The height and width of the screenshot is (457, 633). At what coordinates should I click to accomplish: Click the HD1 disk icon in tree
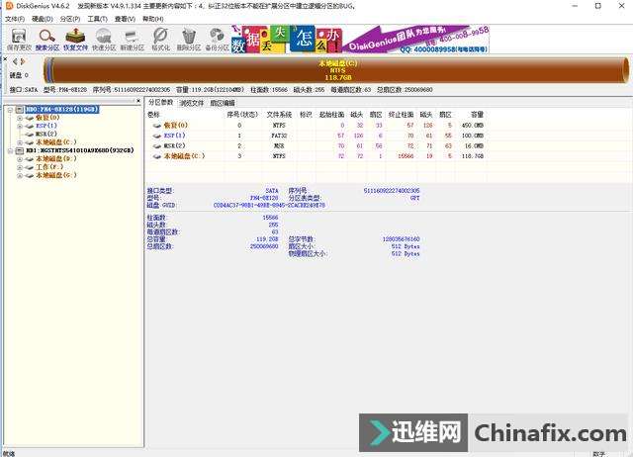[x=20, y=150]
